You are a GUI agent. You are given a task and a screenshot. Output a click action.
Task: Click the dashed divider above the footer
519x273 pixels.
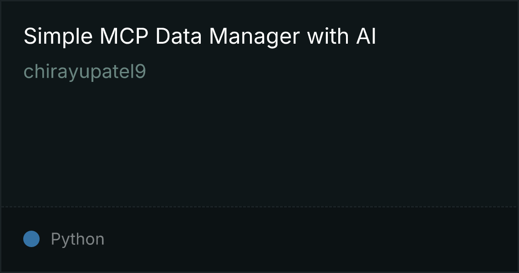pyautogui.click(x=259, y=207)
